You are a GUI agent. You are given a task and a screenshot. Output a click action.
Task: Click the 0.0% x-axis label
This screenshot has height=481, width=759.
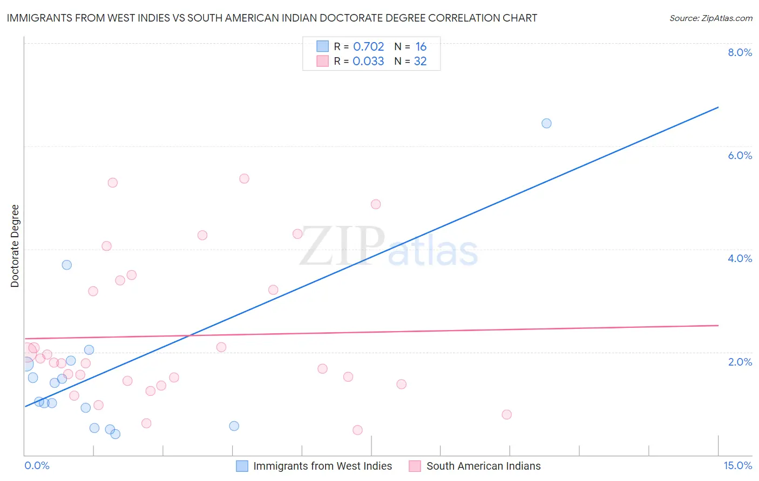point(37,465)
